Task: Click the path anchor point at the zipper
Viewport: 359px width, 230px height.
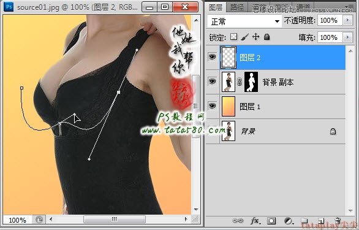Action: point(60,124)
